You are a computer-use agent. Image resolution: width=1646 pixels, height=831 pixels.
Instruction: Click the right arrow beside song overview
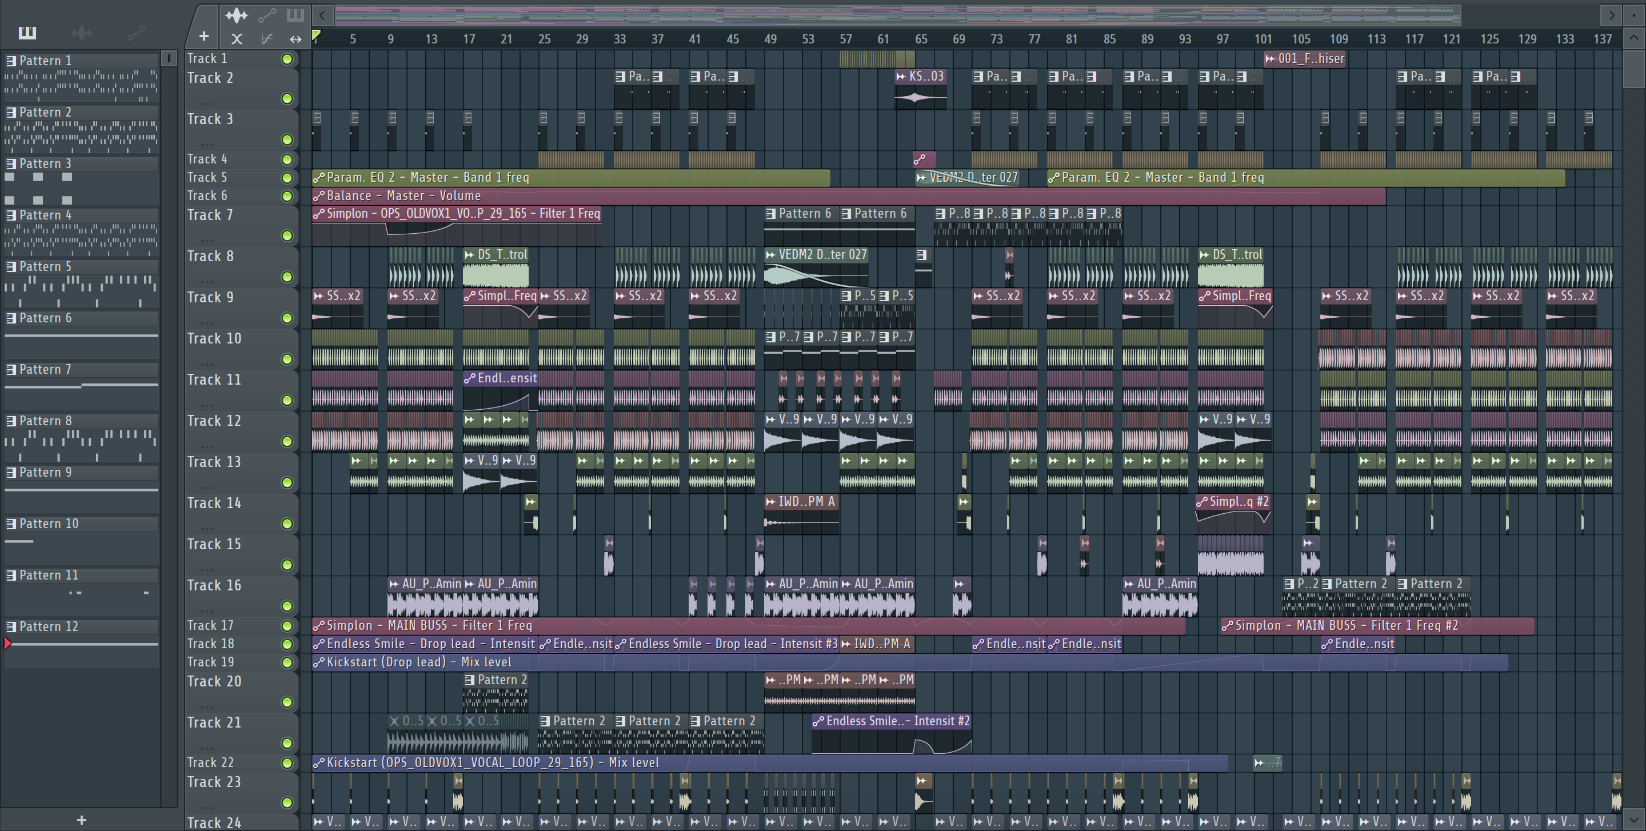coord(1612,15)
